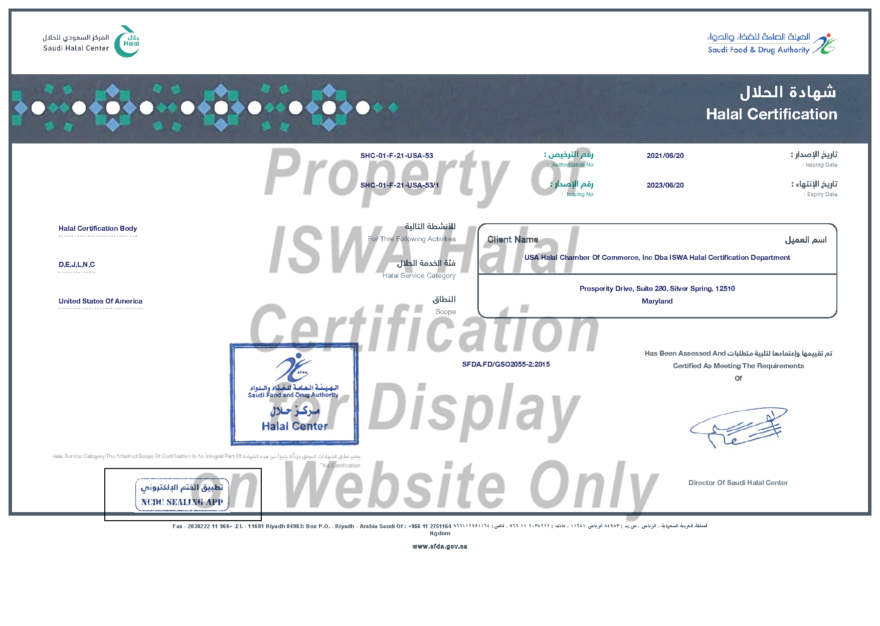This screenshot has width=880, height=626.
Task: Click the English 'Scope' label
Action: click(x=446, y=312)
